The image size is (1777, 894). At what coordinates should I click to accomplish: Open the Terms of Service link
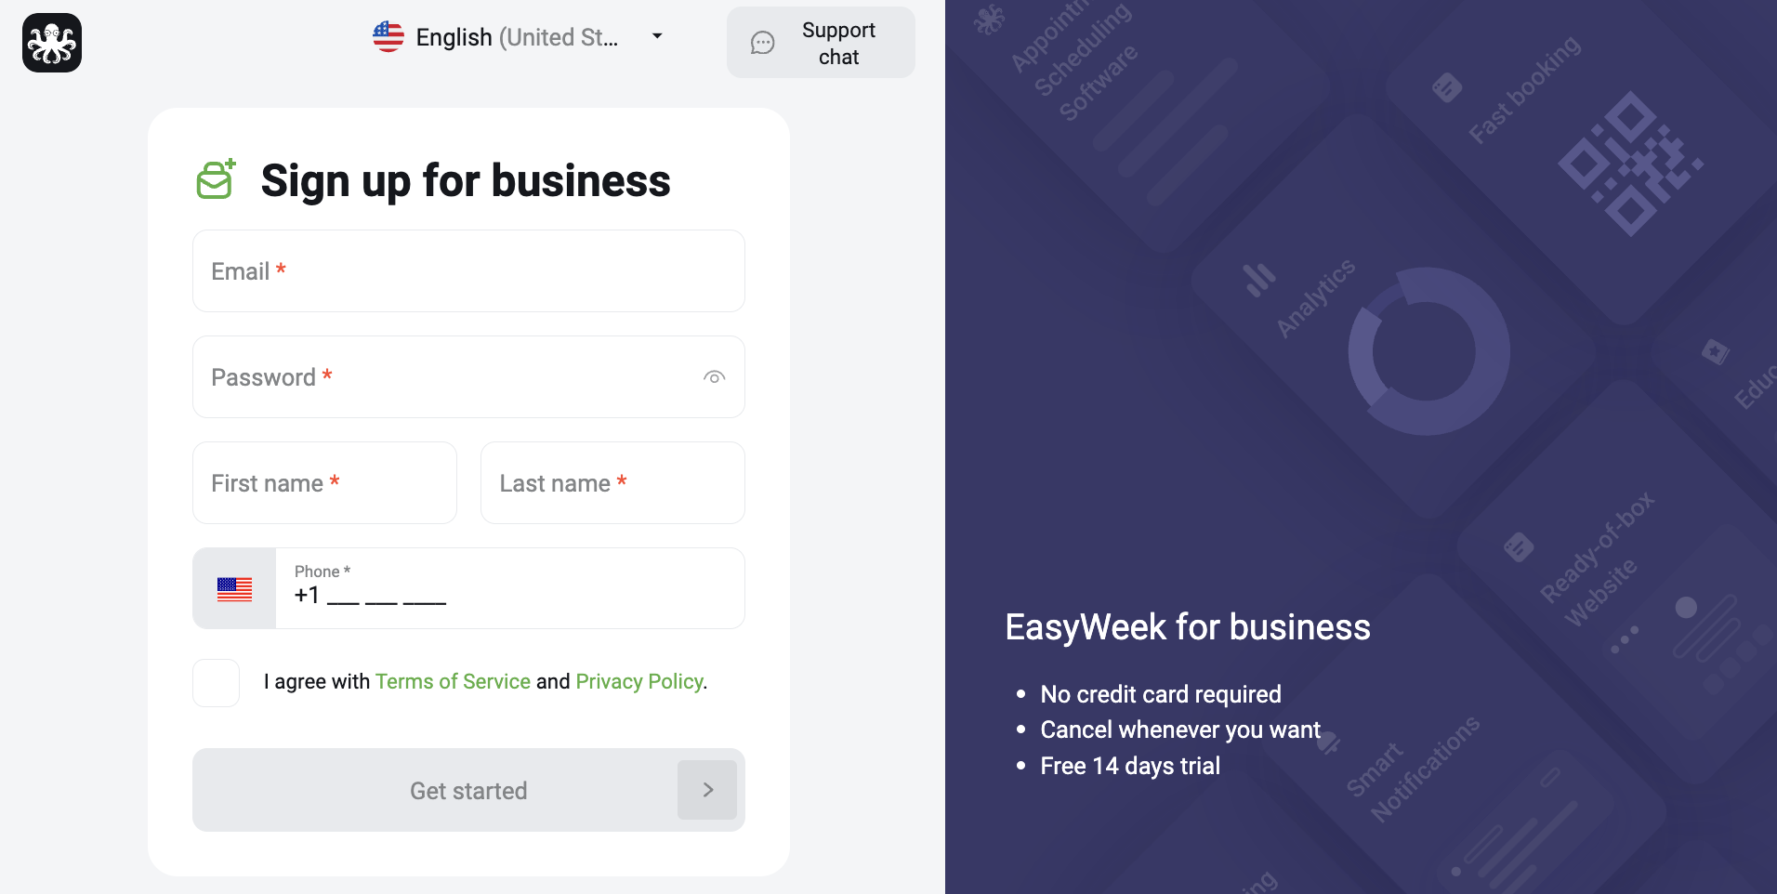[x=453, y=681]
